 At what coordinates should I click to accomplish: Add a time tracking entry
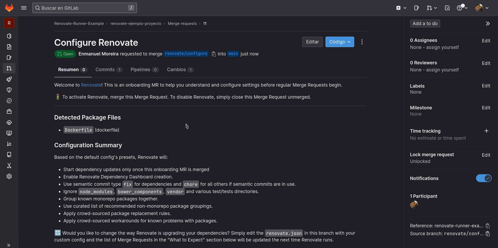coord(486,131)
